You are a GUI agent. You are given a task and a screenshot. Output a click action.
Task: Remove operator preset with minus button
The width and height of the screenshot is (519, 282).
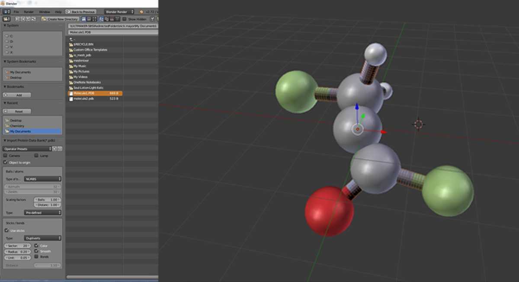pos(60,149)
